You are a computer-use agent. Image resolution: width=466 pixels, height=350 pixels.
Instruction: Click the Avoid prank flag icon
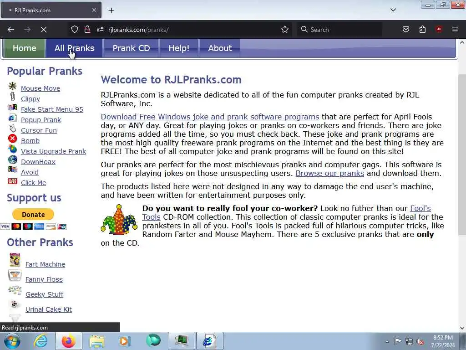coord(12,170)
